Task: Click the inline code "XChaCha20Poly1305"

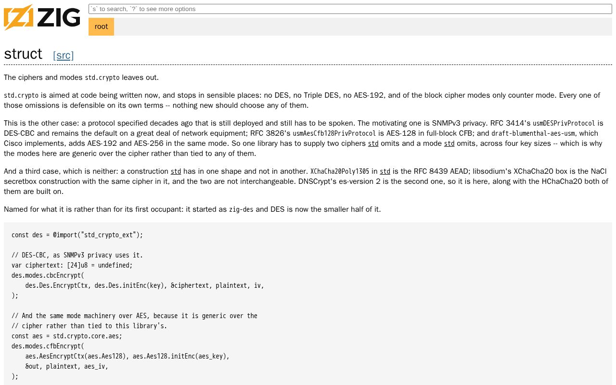Action: [x=340, y=171]
